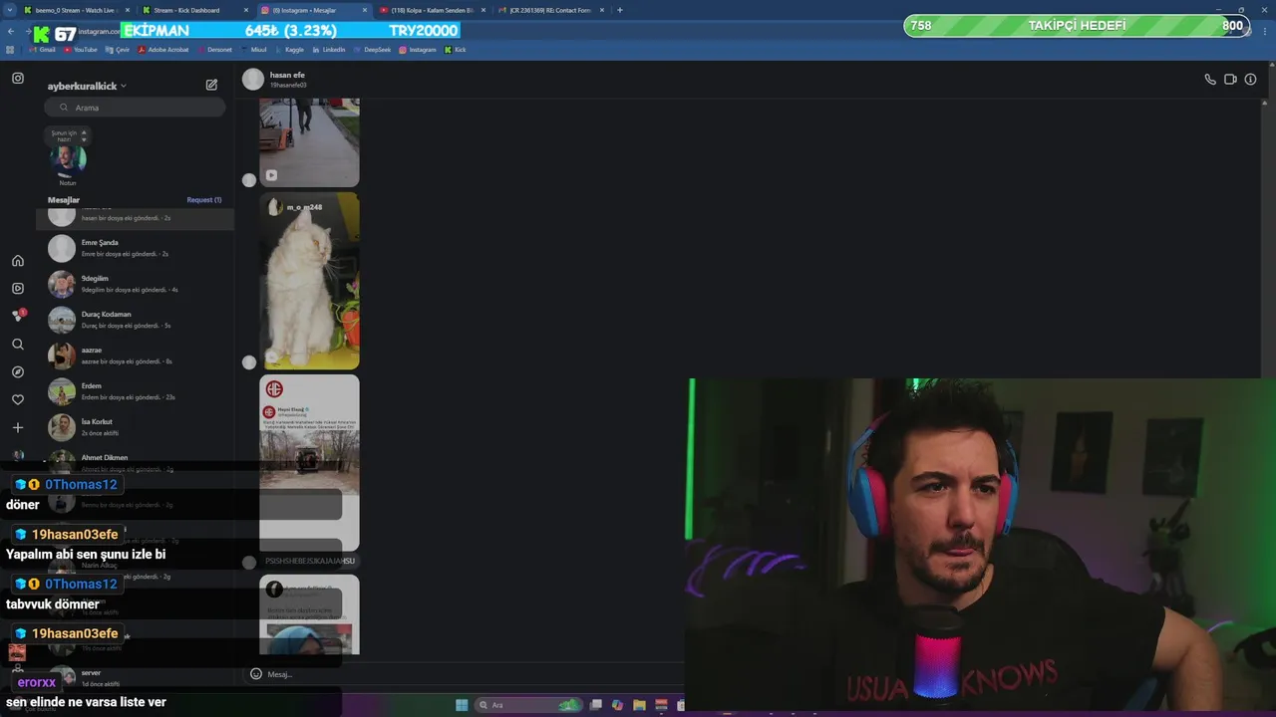The image size is (1276, 717).
Task: Open the Home icon in Instagram sidebar
Action: [x=18, y=261]
